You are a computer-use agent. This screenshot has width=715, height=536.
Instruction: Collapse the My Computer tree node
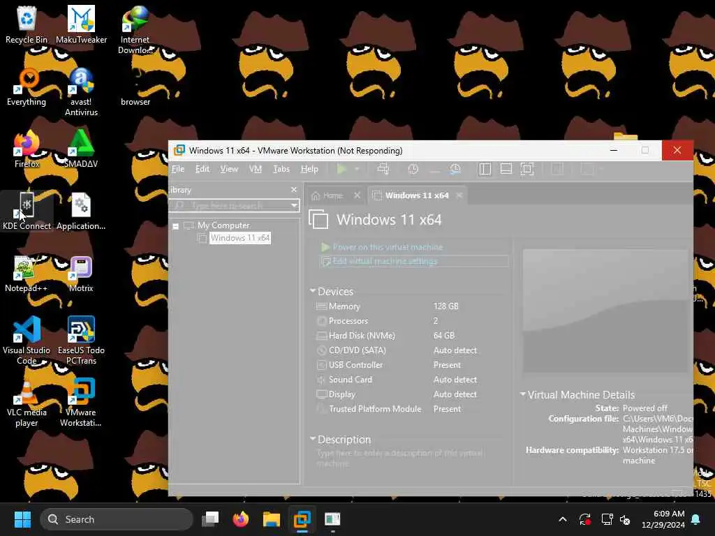175,226
